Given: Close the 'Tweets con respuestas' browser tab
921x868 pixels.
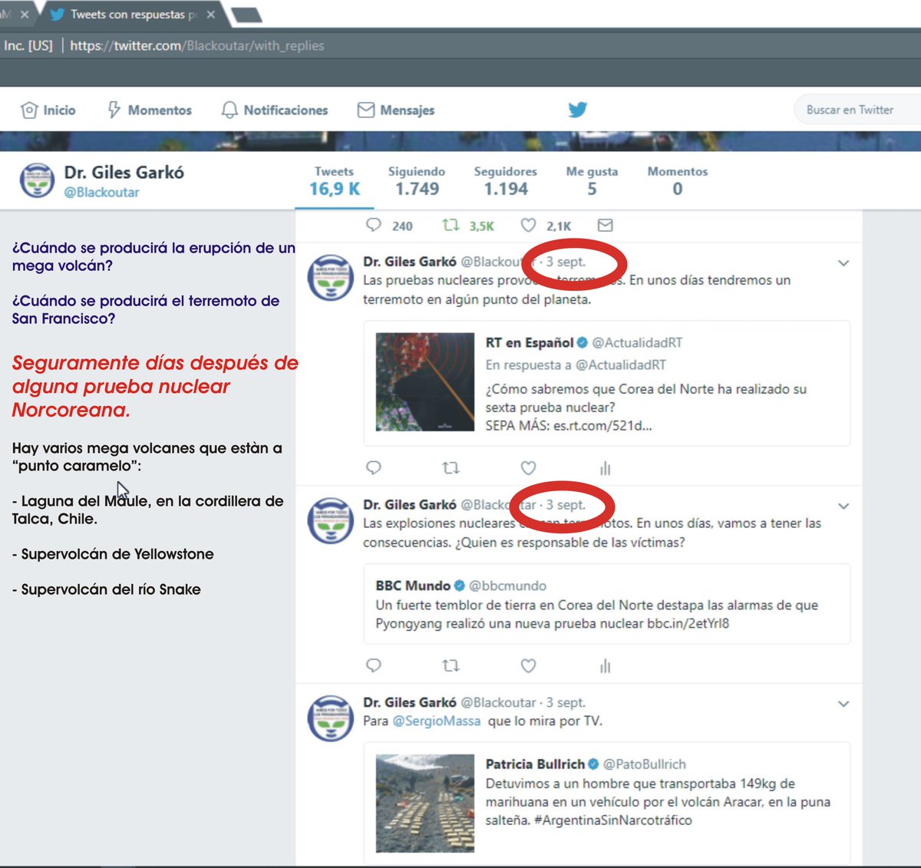Looking at the screenshot, I should pos(211,15).
